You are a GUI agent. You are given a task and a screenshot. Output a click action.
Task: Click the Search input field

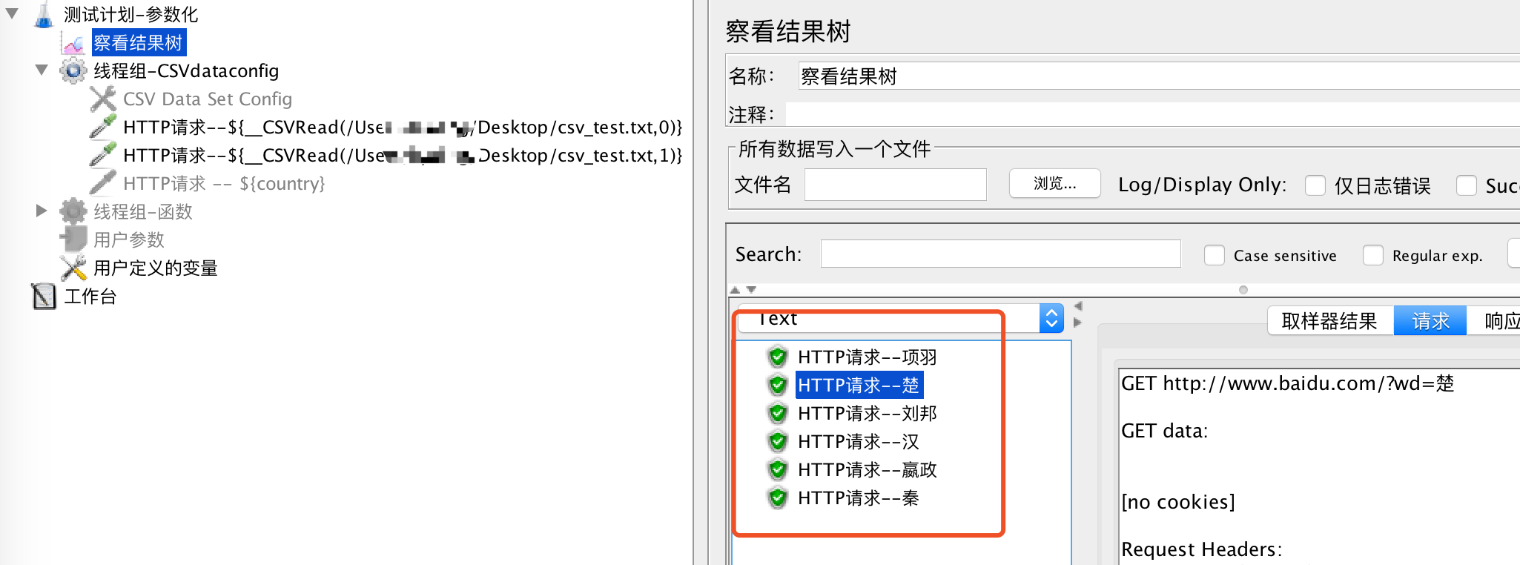tap(1001, 254)
